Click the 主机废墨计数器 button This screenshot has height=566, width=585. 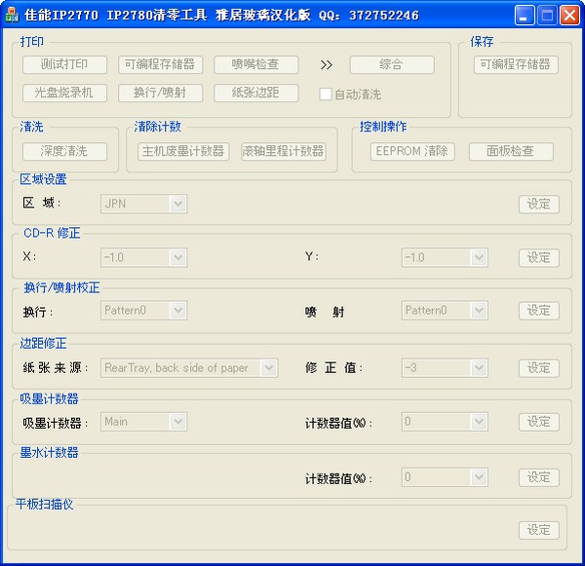183,151
